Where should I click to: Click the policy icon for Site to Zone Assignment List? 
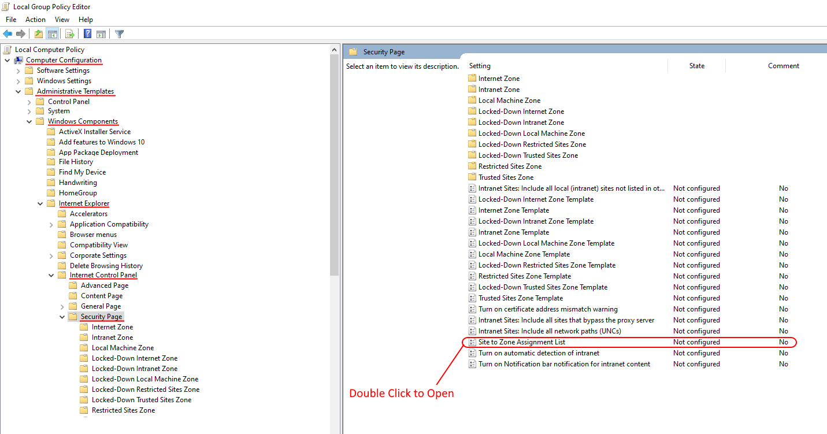point(472,342)
